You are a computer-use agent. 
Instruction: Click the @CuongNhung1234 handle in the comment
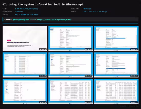point(21,20)
